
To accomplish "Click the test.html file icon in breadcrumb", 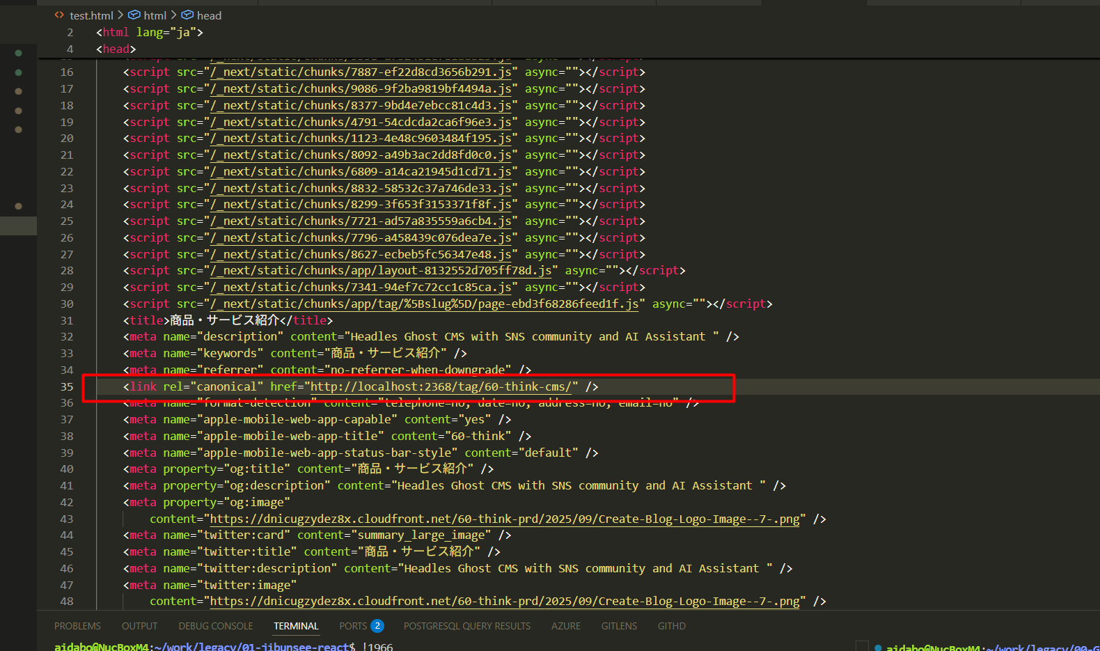I will pos(59,15).
